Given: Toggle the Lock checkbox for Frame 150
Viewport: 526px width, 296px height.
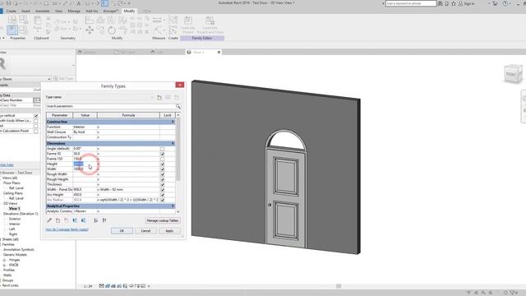Looking at the screenshot, I should point(163,159).
